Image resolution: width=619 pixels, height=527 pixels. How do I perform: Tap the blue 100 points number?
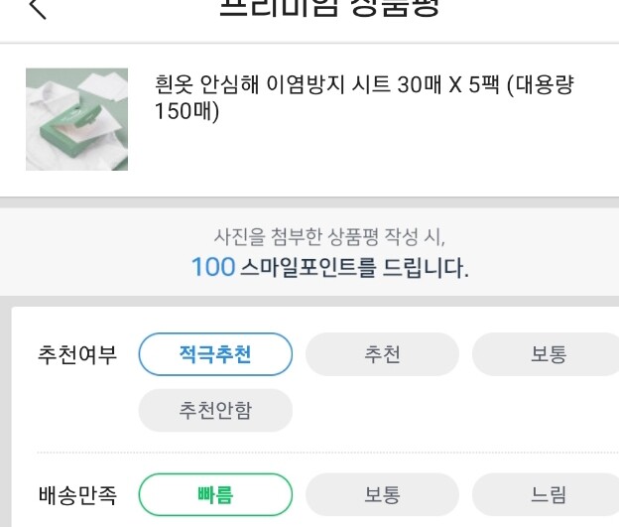pyautogui.click(x=213, y=267)
